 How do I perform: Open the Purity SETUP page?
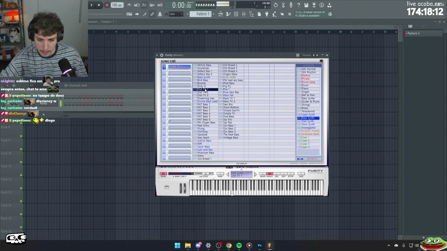pyautogui.click(x=291, y=174)
